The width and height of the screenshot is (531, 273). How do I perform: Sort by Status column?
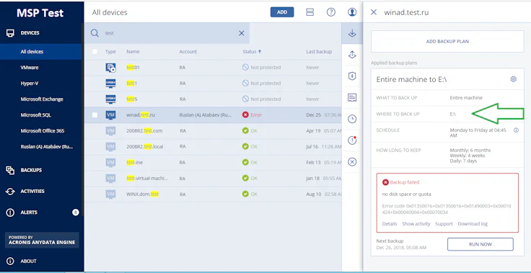pos(252,52)
